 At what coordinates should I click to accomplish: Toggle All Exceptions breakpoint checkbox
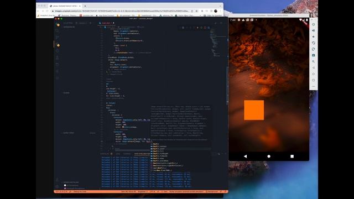click(x=65, y=186)
